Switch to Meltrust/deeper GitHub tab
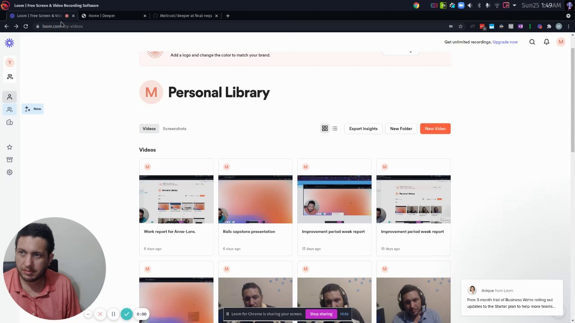575x323 pixels. pyautogui.click(x=186, y=16)
